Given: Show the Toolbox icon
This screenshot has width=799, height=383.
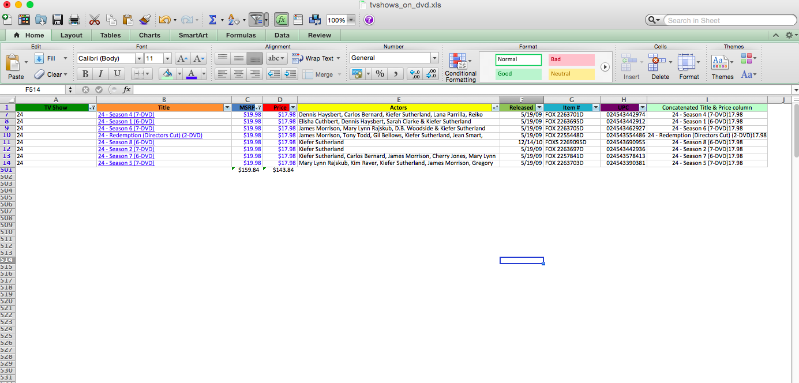Looking at the screenshot, I should click(298, 20).
